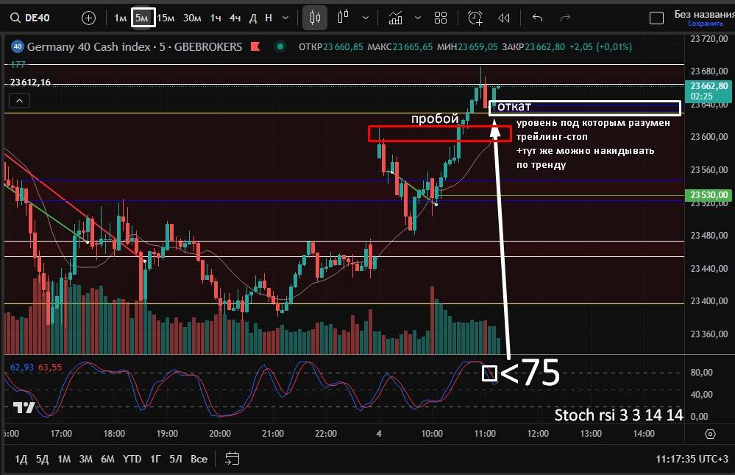The height and width of the screenshot is (475, 735).
Task: Click the red flag next to GBEBROKERS
Action: click(x=255, y=46)
